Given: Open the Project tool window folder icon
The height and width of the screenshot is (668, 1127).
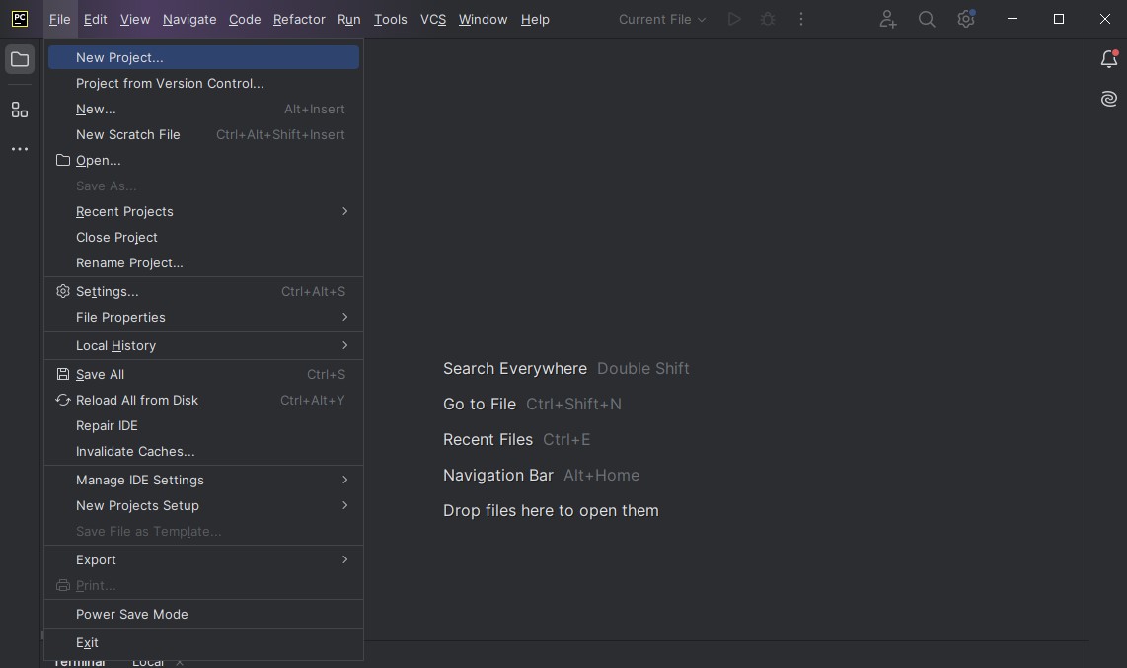Looking at the screenshot, I should [x=20, y=60].
